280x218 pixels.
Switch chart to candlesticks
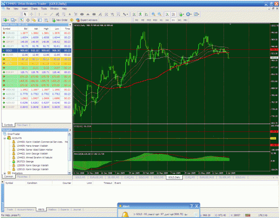tap(140, 14)
